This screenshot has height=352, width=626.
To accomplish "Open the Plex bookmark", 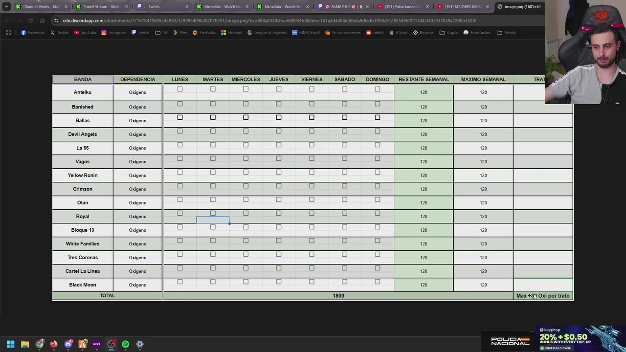I will point(180,33).
